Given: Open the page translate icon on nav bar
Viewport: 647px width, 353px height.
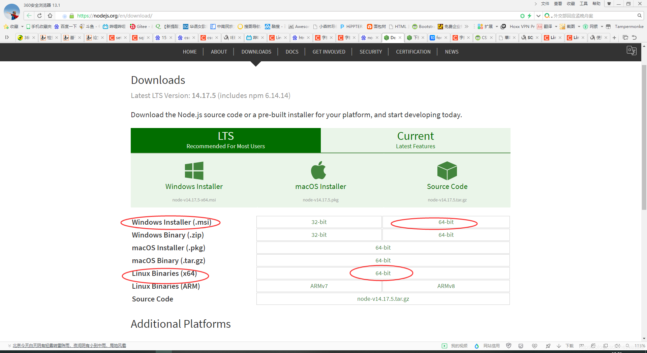Looking at the screenshot, I should pos(631,51).
